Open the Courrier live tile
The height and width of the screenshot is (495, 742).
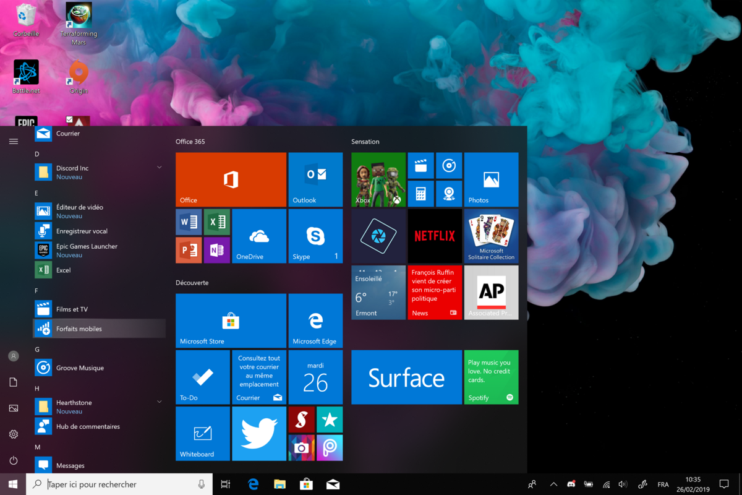(x=259, y=377)
